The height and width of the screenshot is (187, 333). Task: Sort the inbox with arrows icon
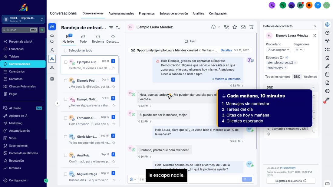[118, 28]
